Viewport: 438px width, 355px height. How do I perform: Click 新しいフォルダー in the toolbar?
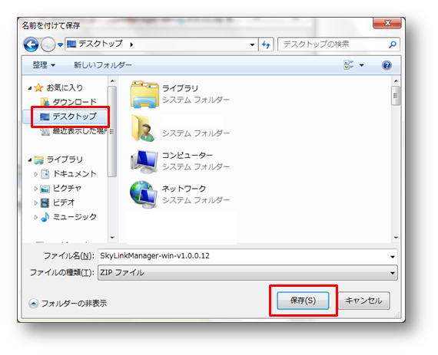click(102, 65)
